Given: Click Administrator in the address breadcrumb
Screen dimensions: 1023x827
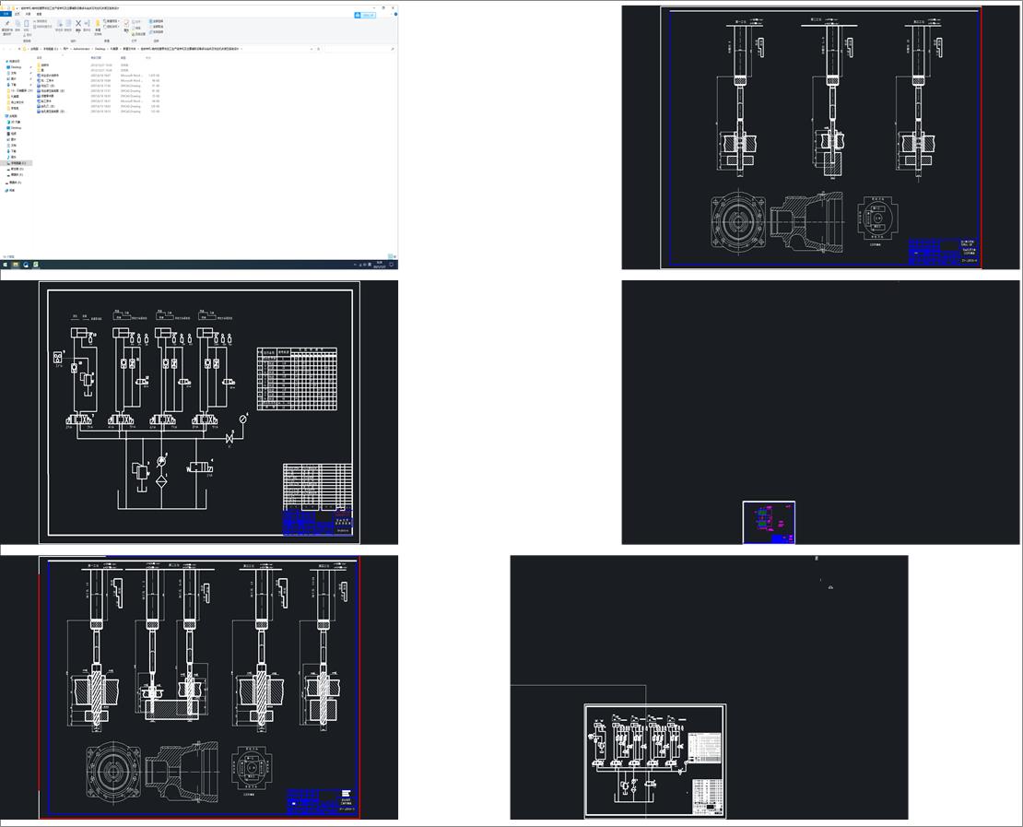Looking at the screenshot, I should 81,49.
